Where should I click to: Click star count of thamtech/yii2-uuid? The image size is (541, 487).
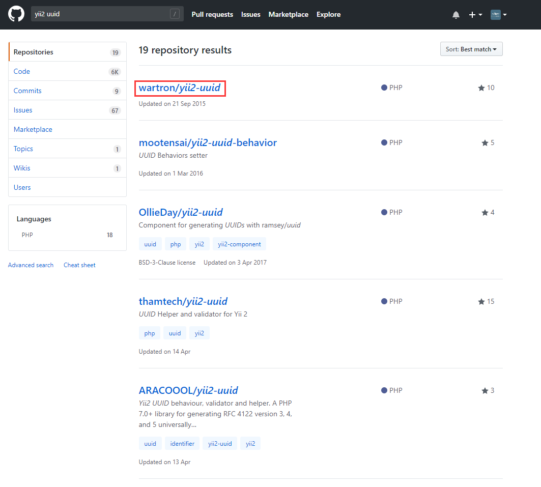490,301
